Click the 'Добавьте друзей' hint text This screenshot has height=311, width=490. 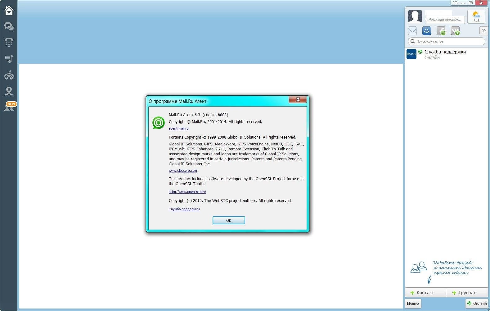pos(457,268)
